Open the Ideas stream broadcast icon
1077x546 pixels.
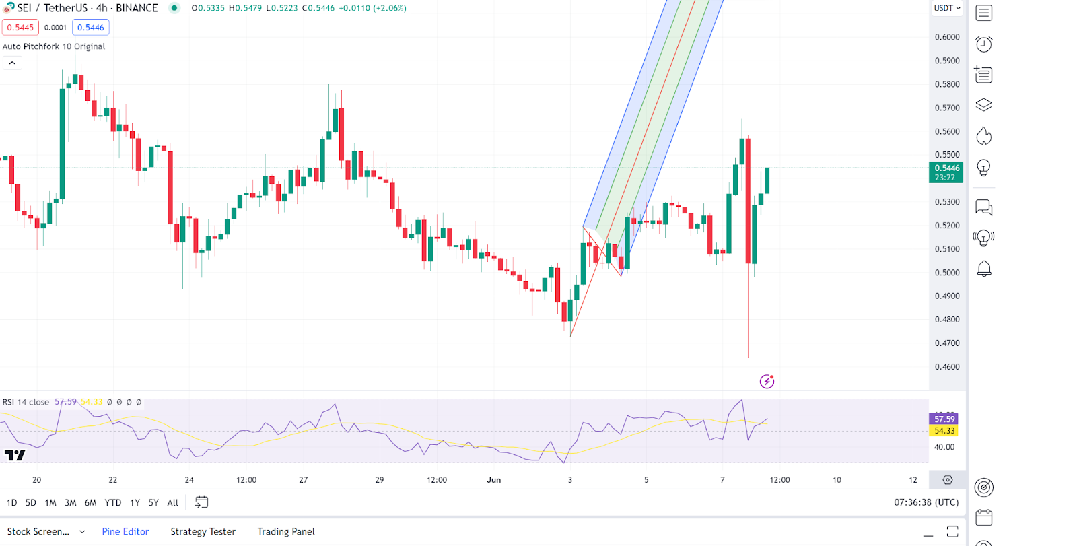tap(983, 238)
